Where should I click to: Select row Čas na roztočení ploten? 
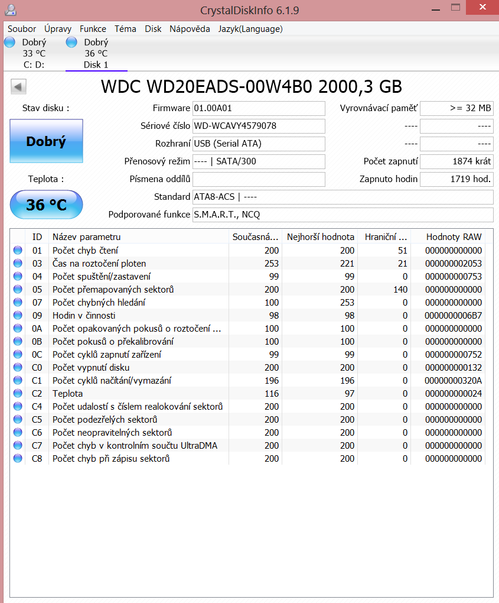248,264
